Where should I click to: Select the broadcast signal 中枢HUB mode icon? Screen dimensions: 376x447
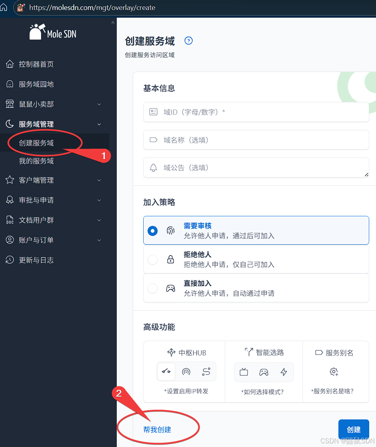[186, 371]
